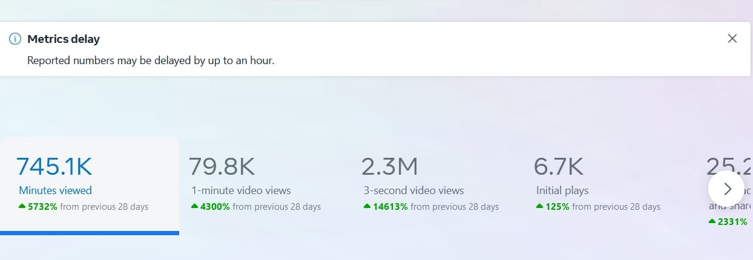Click green up arrow beside 125%
Viewport: 753px width, 260px height.
point(540,207)
